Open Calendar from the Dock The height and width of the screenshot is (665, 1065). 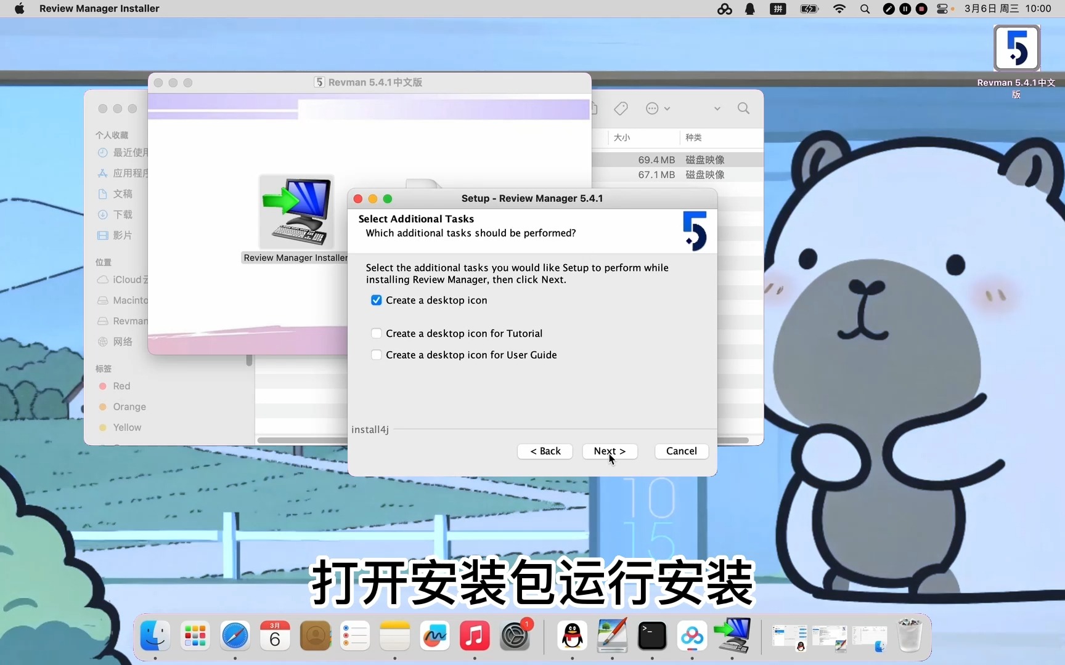pyautogui.click(x=275, y=636)
